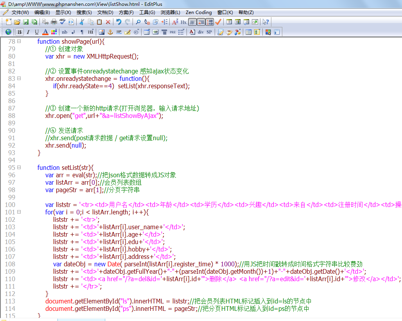Collapse setList function at line 95
402x321 pixels.
click(19, 168)
